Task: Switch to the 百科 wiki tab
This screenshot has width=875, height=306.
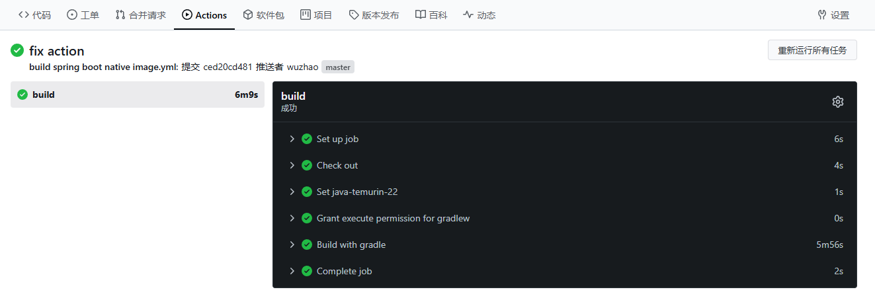Action: pyautogui.click(x=431, y=15)
